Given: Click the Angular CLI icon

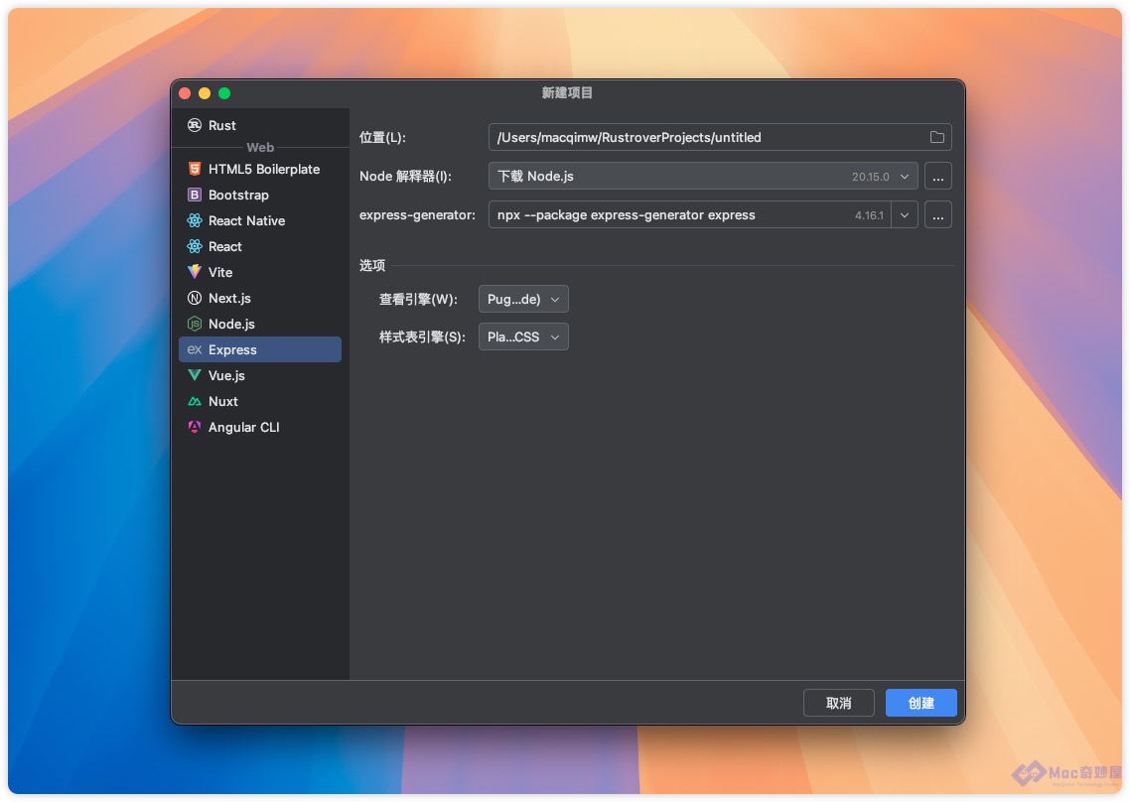Looking at the screenshot, I should [195, 427].
